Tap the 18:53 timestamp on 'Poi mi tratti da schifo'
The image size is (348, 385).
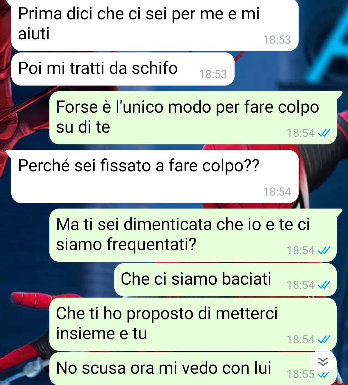(213, 74)
